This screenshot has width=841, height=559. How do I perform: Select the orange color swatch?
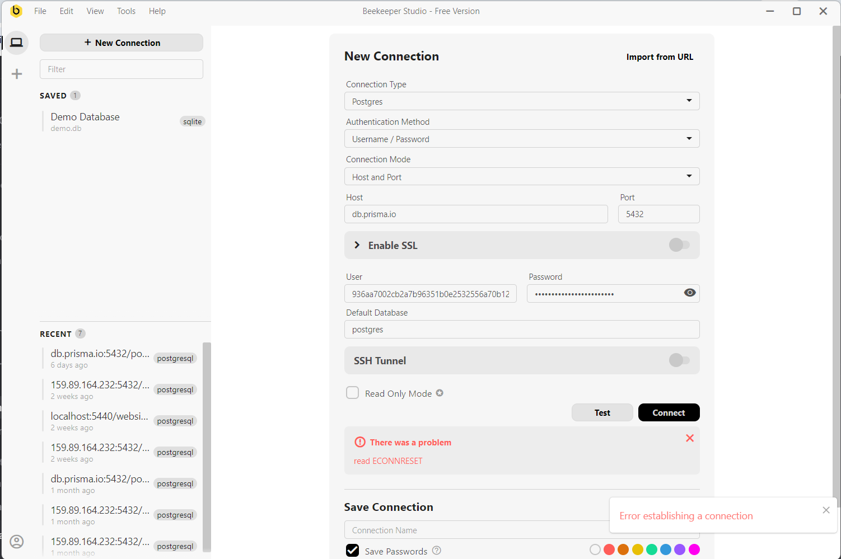623,549
